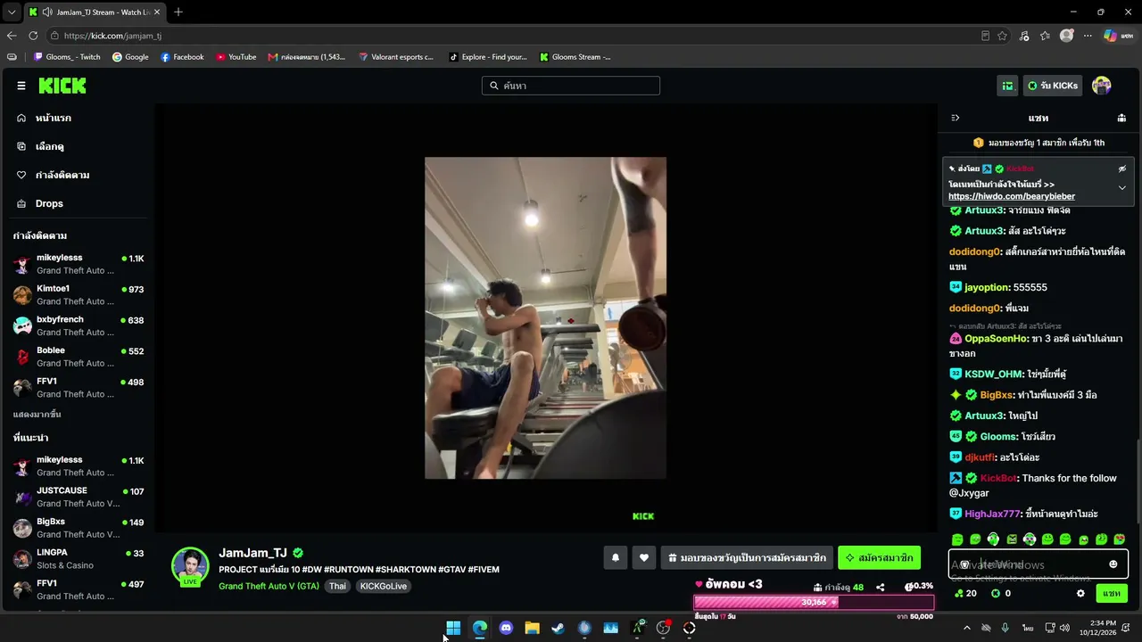Toggle the follow heart button
The image size is (1142, 642).
644,558
